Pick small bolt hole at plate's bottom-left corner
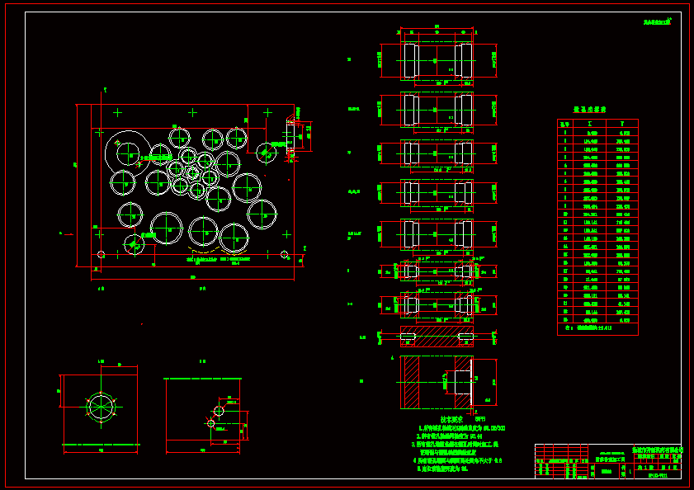The height and width of the screenshot is (490, 694). [x=101, y=255]
